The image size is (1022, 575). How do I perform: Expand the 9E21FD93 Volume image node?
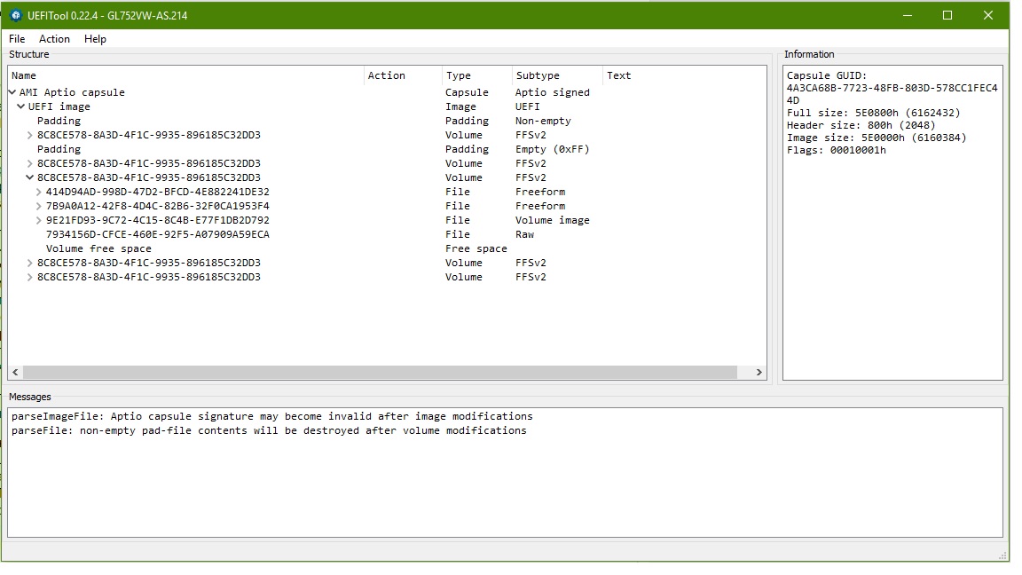[39, 220]
